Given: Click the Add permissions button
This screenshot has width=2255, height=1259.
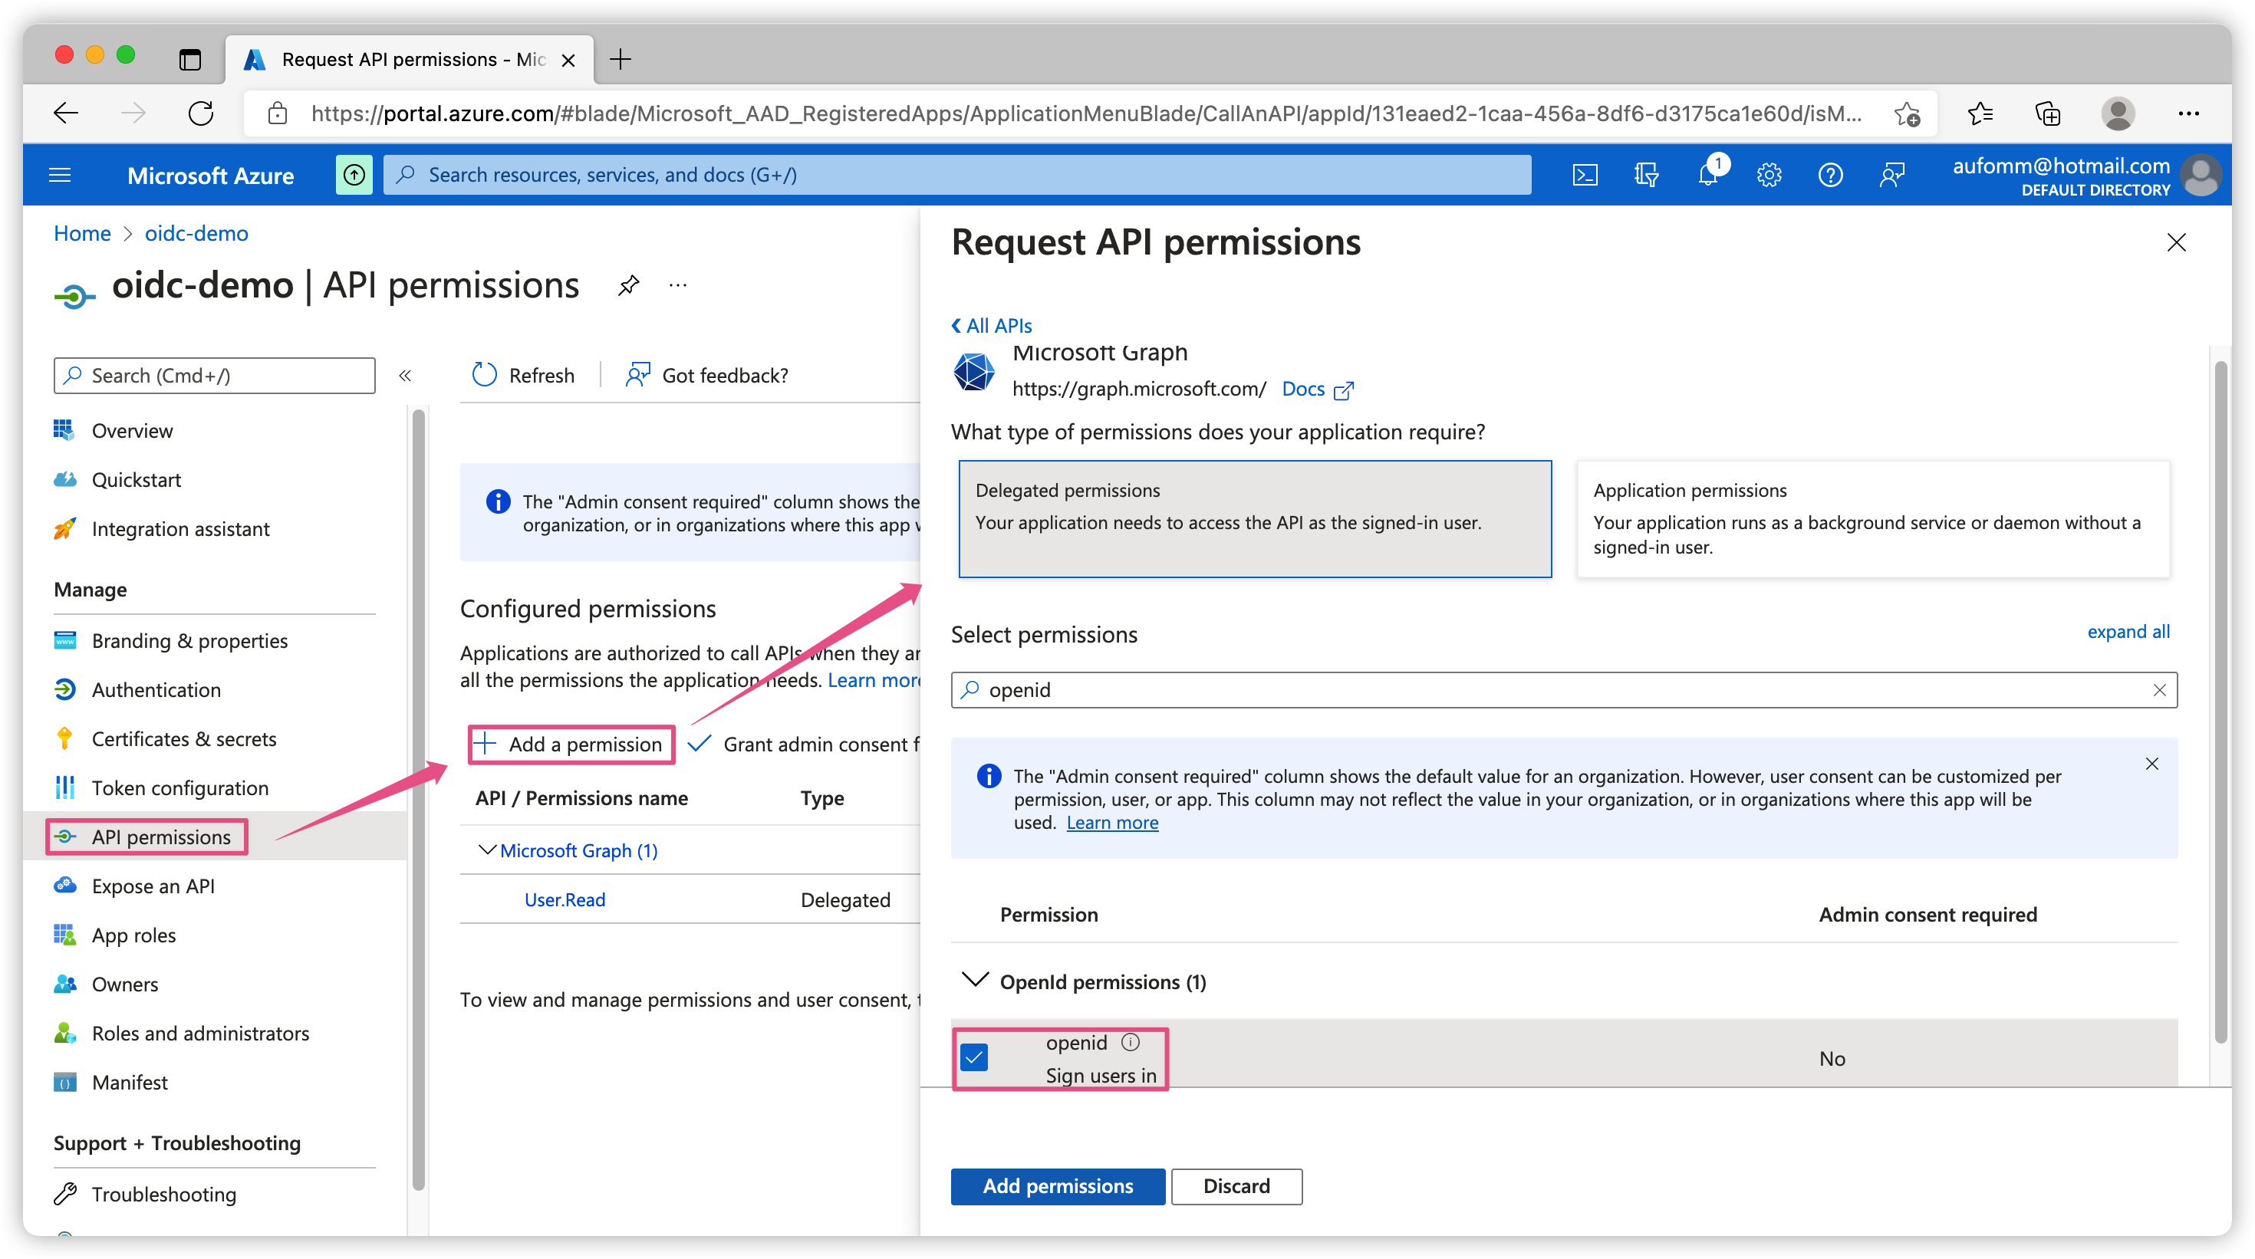Looking at the screenshot, I should [1057, 1185].
